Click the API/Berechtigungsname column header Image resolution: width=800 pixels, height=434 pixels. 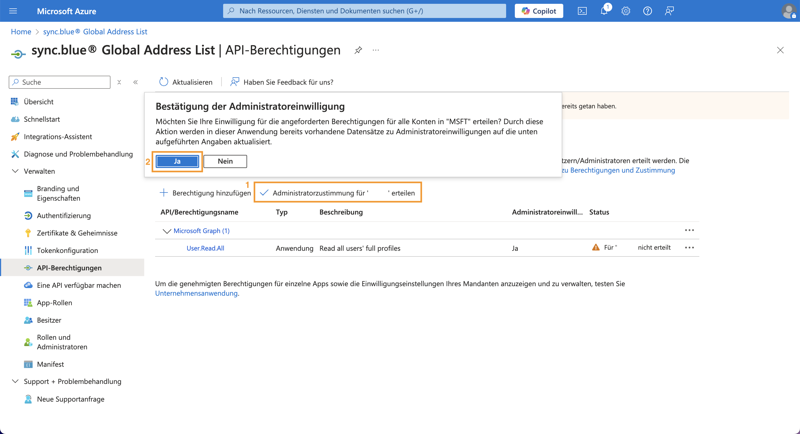click(x=199, y=212)
